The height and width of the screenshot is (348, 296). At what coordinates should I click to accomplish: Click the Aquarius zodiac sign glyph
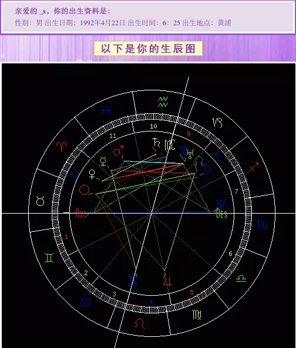click(163, 102)
